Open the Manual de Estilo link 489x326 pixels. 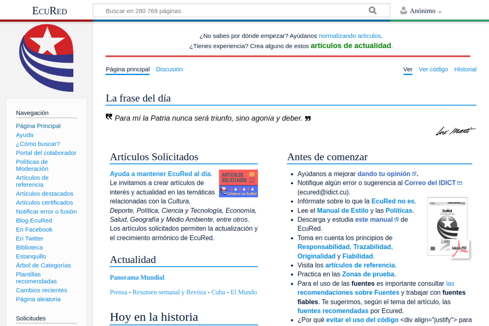(x=343, y=211)
